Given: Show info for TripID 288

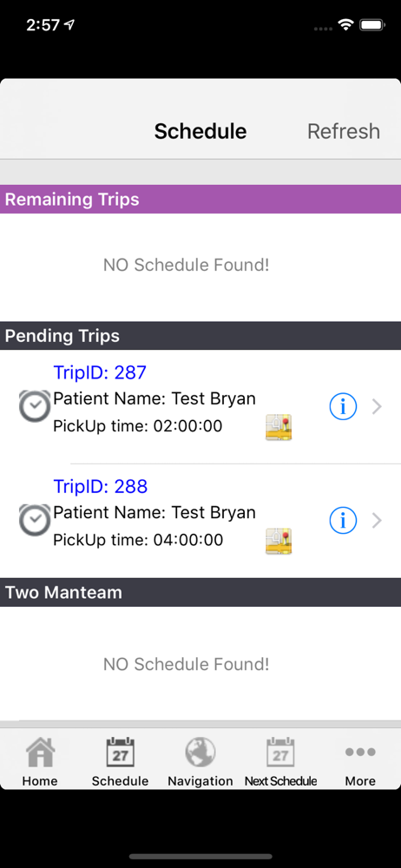Looking at the screenshot, I should (343, 520).
